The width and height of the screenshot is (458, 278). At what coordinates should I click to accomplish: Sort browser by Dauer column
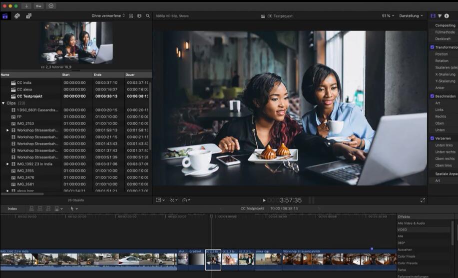pyautogui.click(x=138, y=75)
